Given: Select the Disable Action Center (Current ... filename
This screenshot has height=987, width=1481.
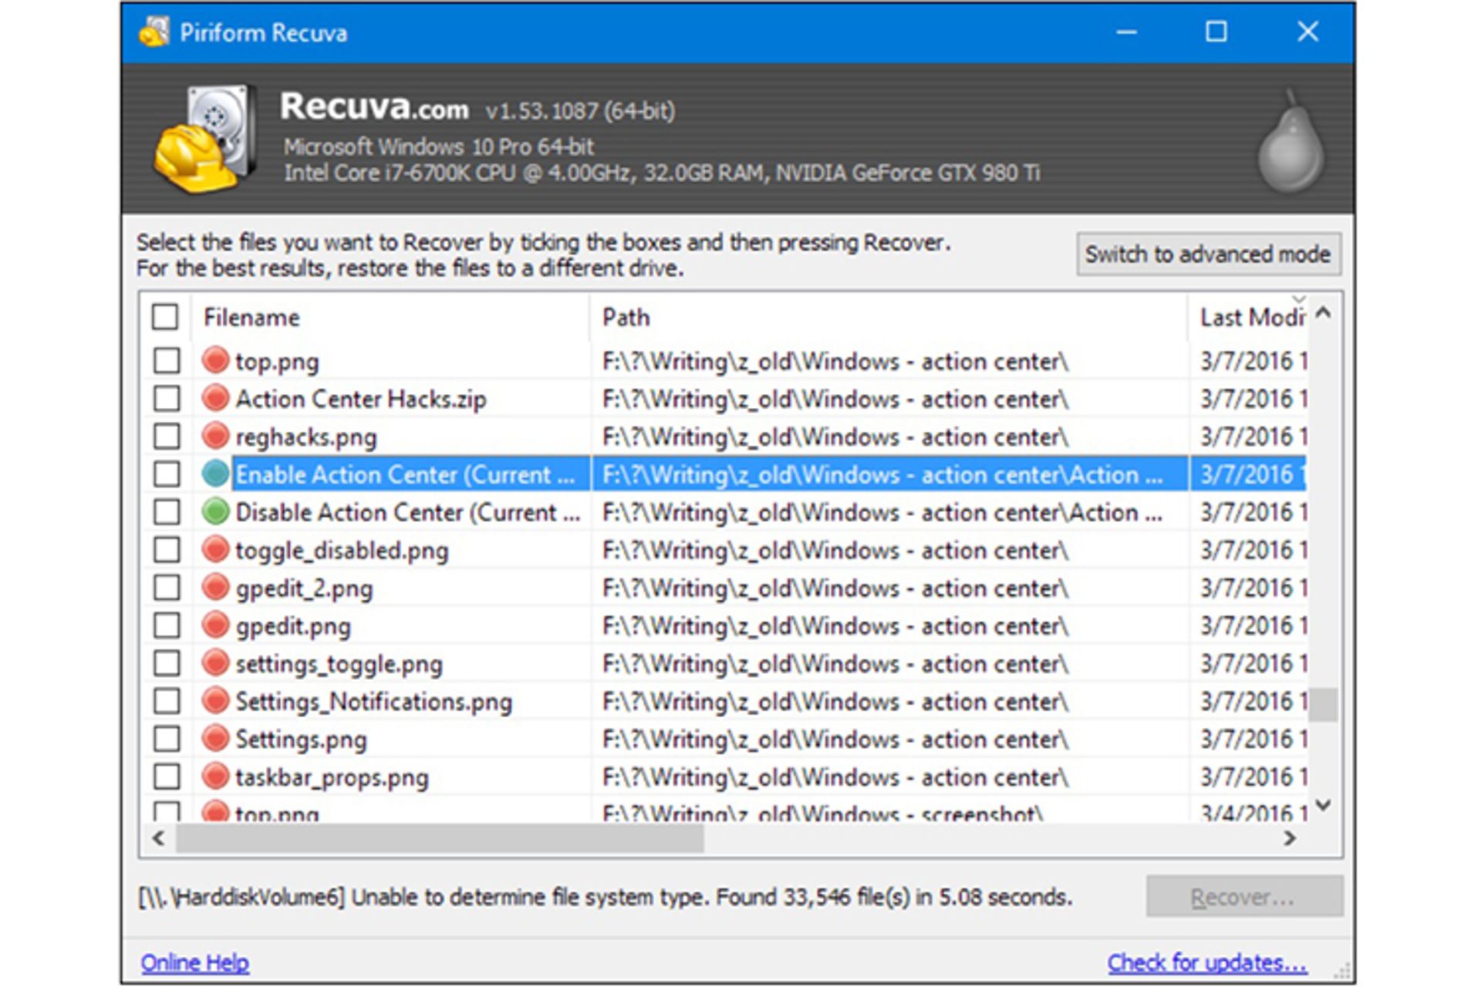Looking at the screenshot, I should click(x=407, y=512).
